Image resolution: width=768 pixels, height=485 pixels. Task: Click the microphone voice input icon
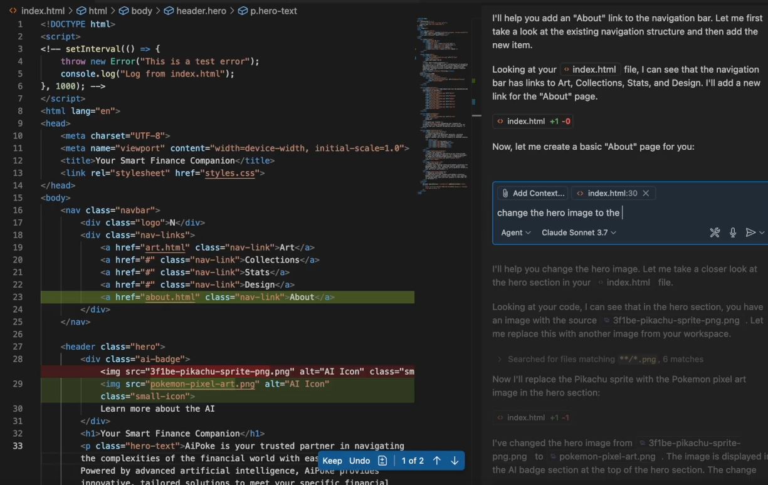pos(733,232)
